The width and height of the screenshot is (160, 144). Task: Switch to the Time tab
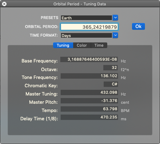pos(99,45)
